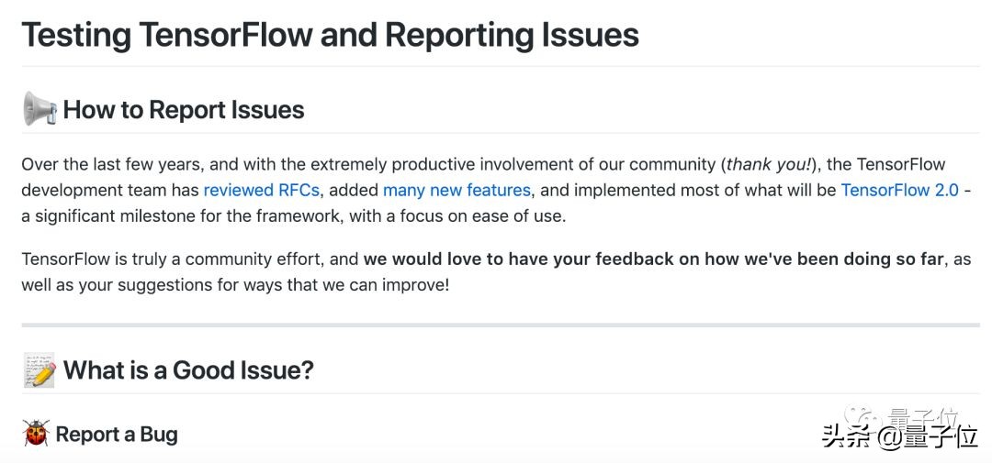The width and height of the screenshot is (992, 463).
Task: Follow the "many new features" link
Action: (457, 191)
